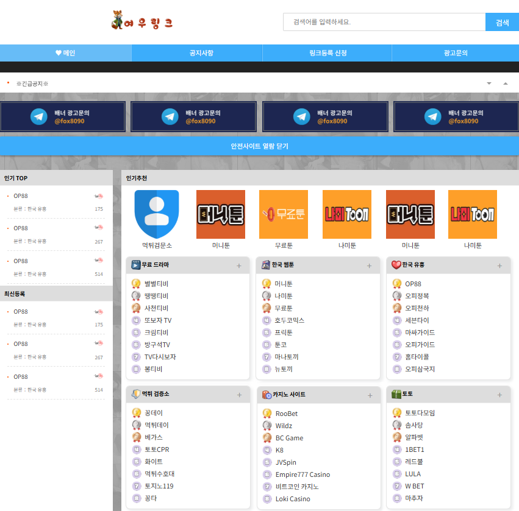Image resolution: width=519 pixels, height=511 pixels.
Task: Show previous notice with up arrow
Action: tap(506, 83)
